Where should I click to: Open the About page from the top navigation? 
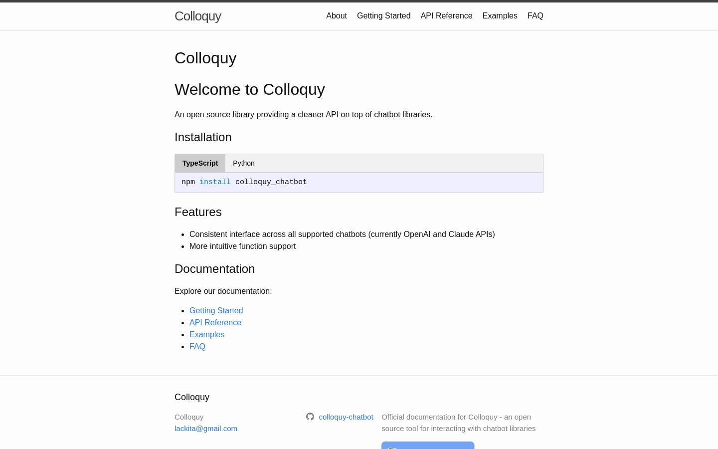point(337,16)
